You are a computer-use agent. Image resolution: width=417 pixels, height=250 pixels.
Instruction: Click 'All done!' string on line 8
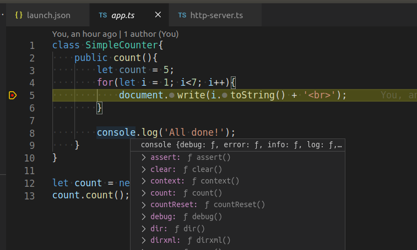[x=194, y=132]
